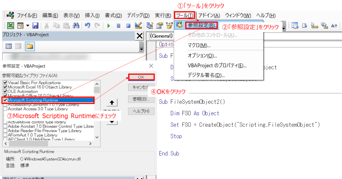
Task: Click OK in the References dialog
Action: pos(141,77)
